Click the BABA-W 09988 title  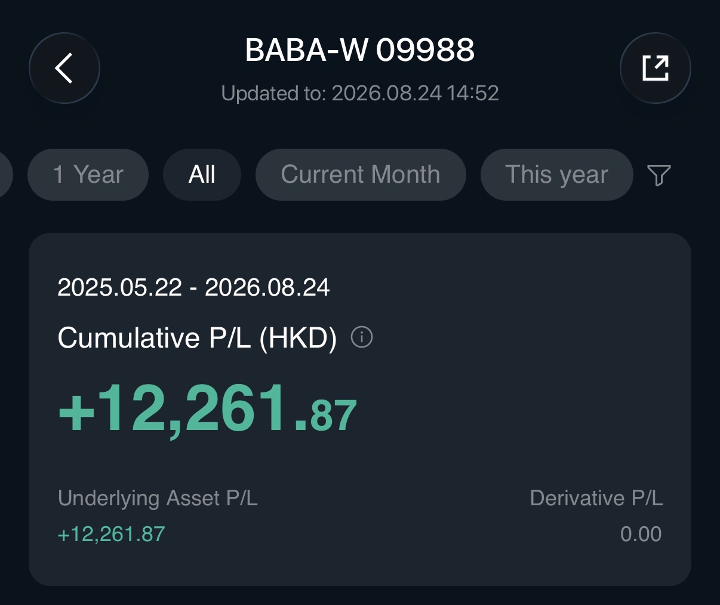(360, 50)
